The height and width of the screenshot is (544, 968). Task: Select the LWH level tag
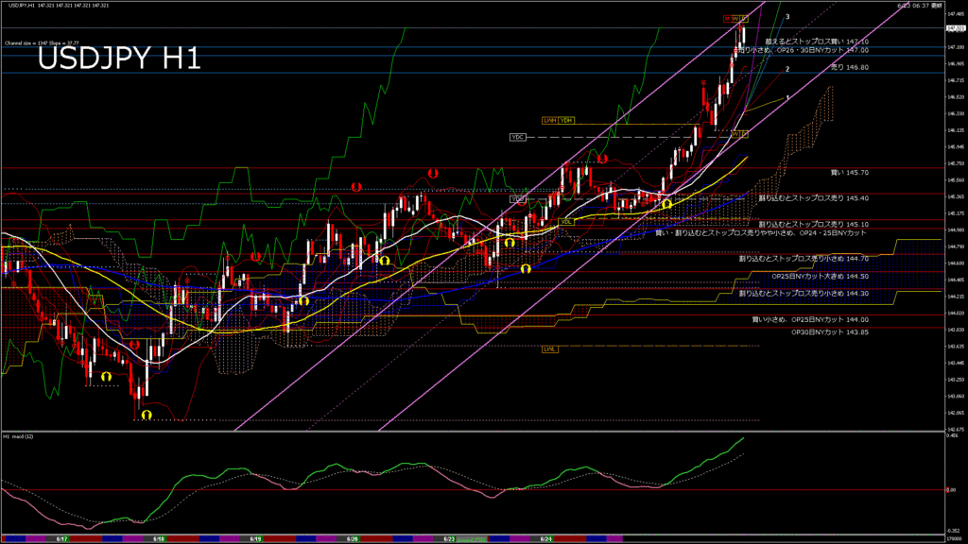tap(549, 120)
